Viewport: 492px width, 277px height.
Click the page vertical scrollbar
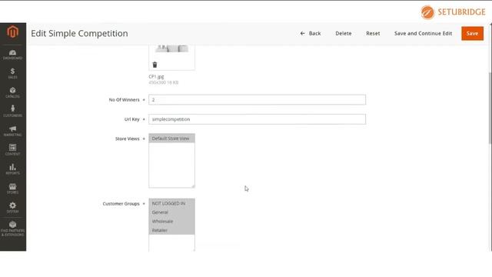490,108
